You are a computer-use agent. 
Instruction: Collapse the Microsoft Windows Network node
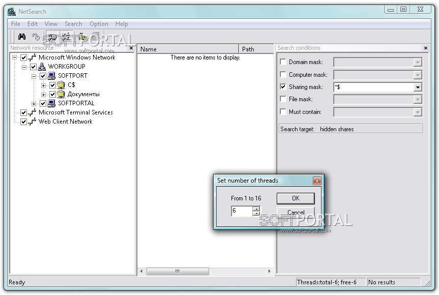(15, 57)
